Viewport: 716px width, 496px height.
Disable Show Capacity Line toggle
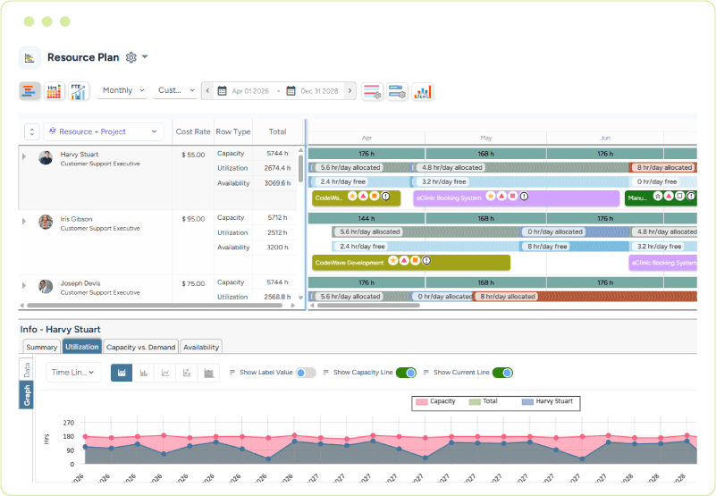point(406,373)
